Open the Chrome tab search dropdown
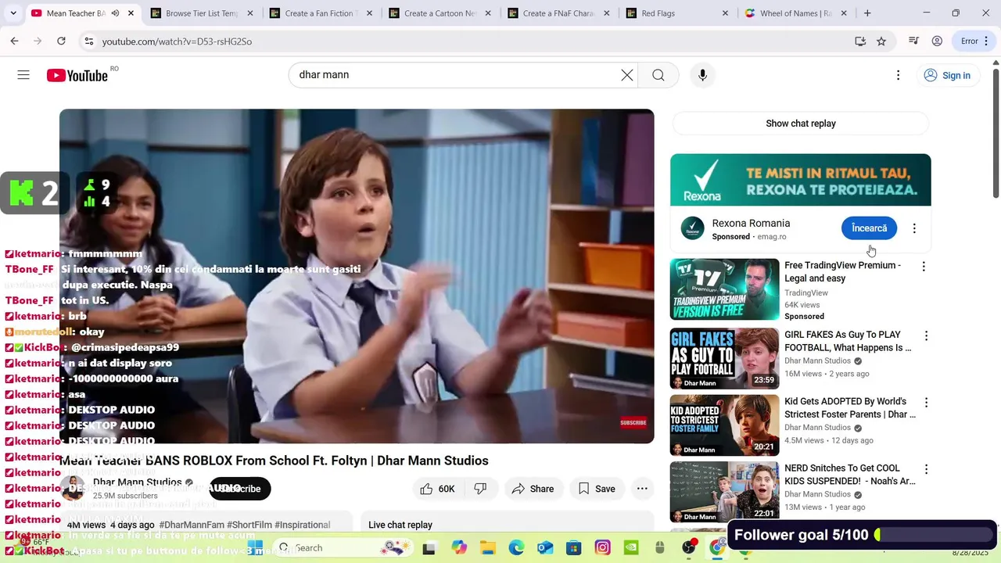The height and width of the screenshot is (563, 1001). point(13,13)
